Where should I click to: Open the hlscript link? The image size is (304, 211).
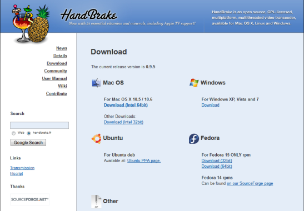click(x=17, y=174)
